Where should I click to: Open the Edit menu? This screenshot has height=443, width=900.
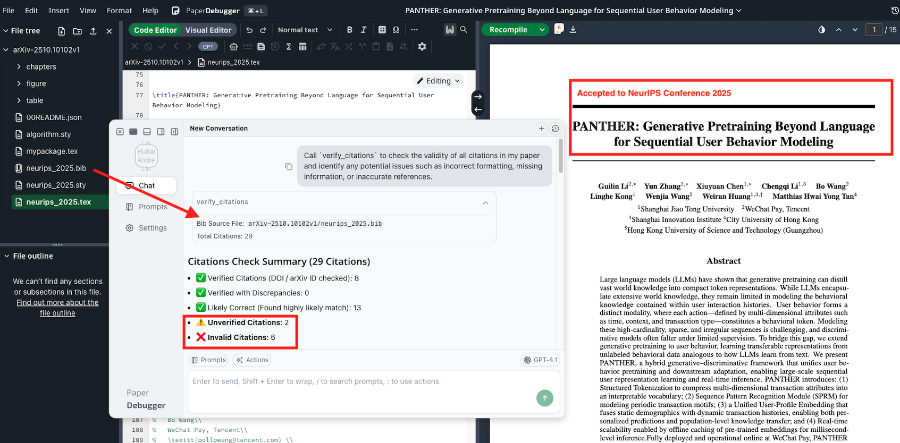[x=31, y=11]
